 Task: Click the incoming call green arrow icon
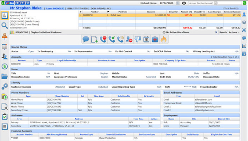(x=112, y=39)
